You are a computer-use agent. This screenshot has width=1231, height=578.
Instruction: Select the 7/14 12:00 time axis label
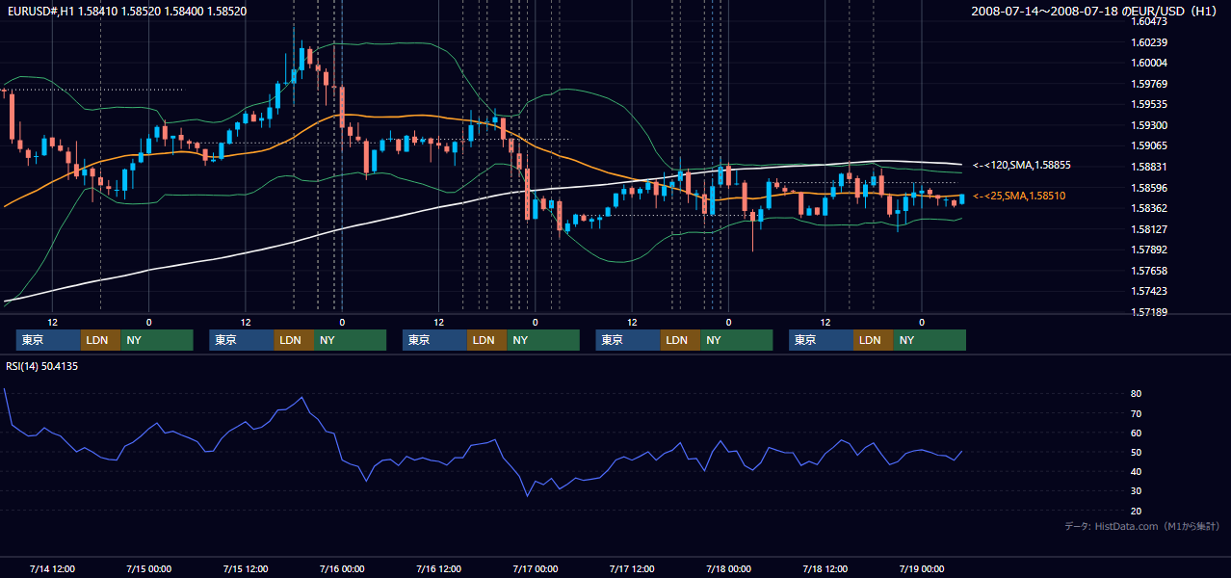pos(53,568)
